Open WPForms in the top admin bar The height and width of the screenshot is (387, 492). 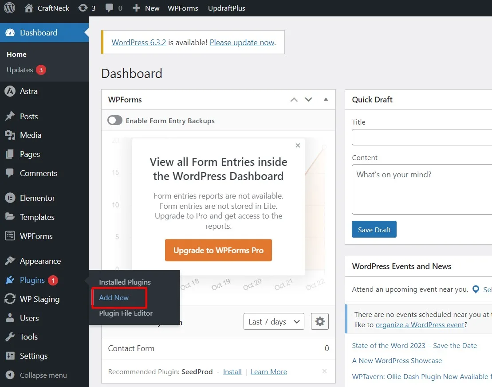183,8
